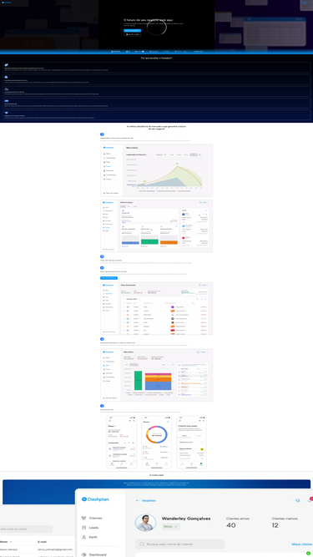This screenshot has width=313, height=557.
Task: Click the blue button above Meus lançamentos screenshot
Action: [109, 278]
